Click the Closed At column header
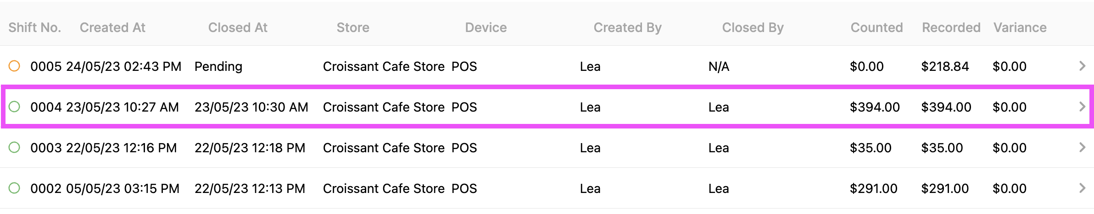The image size is (1094, 214). [x=238, y=27]
